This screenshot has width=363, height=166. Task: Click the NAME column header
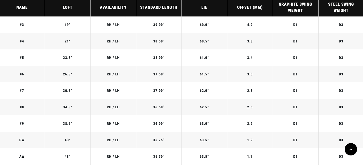tap(22, 7)
